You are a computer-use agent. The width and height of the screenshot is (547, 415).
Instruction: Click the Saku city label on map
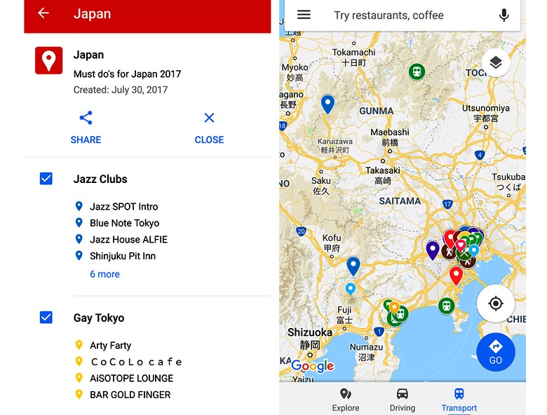(321, 186)
